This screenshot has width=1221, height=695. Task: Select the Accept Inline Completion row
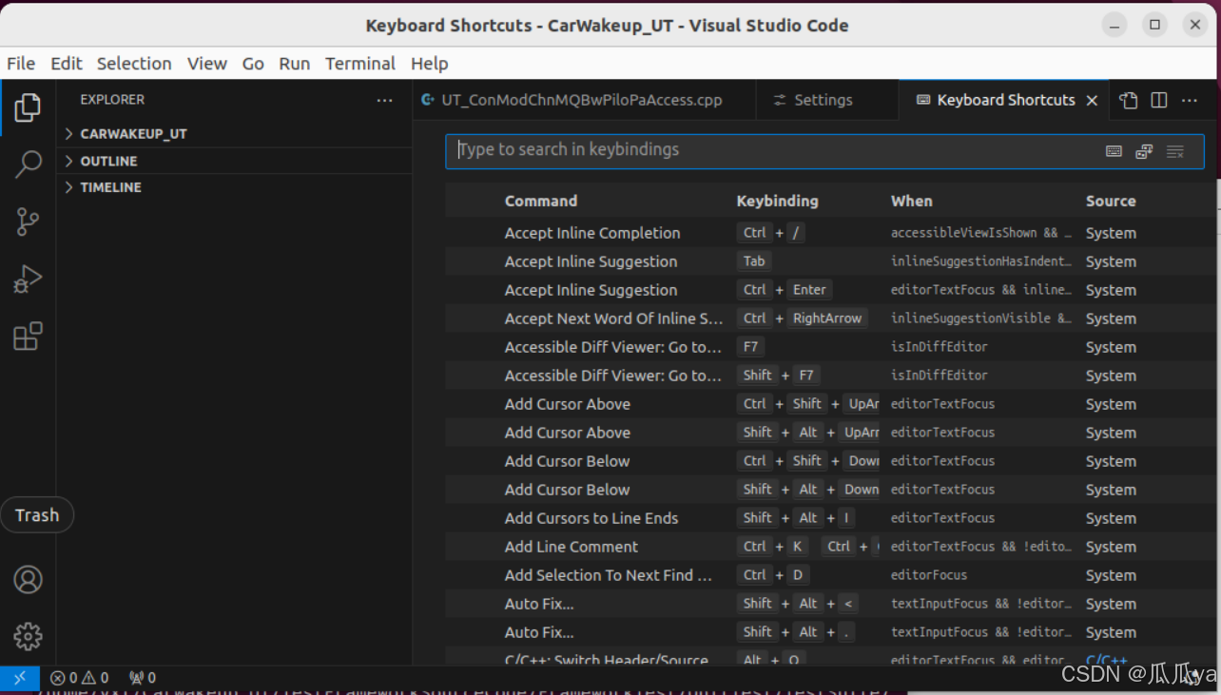coord(829,233)
